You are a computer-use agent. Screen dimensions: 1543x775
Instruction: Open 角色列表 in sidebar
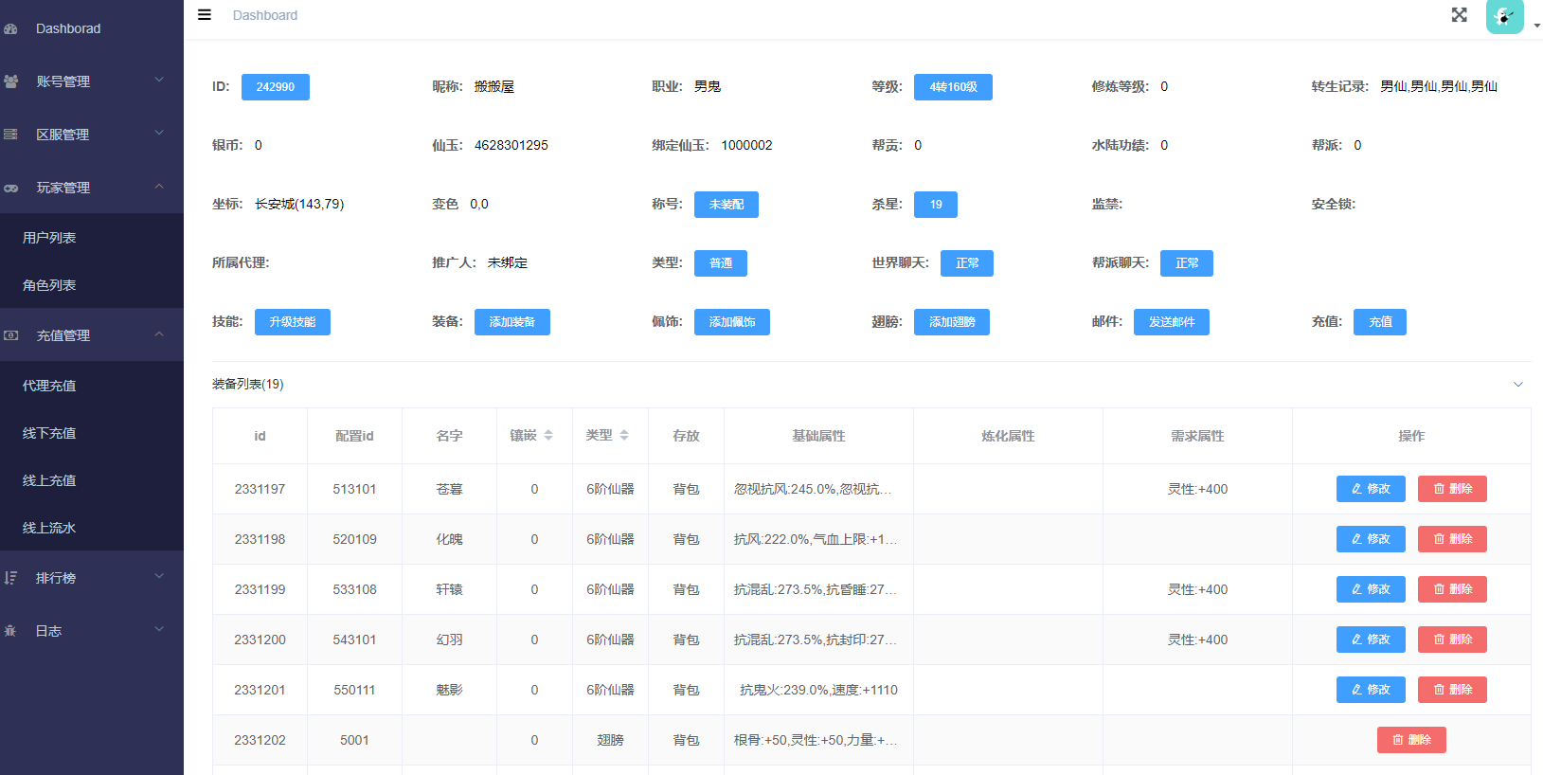49,285
